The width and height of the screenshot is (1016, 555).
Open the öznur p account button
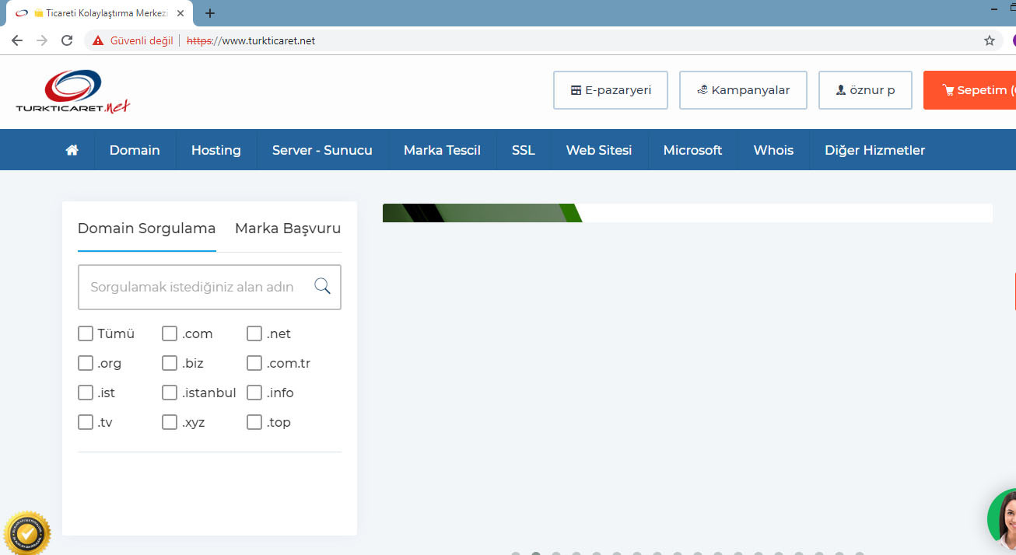point(865,90)
